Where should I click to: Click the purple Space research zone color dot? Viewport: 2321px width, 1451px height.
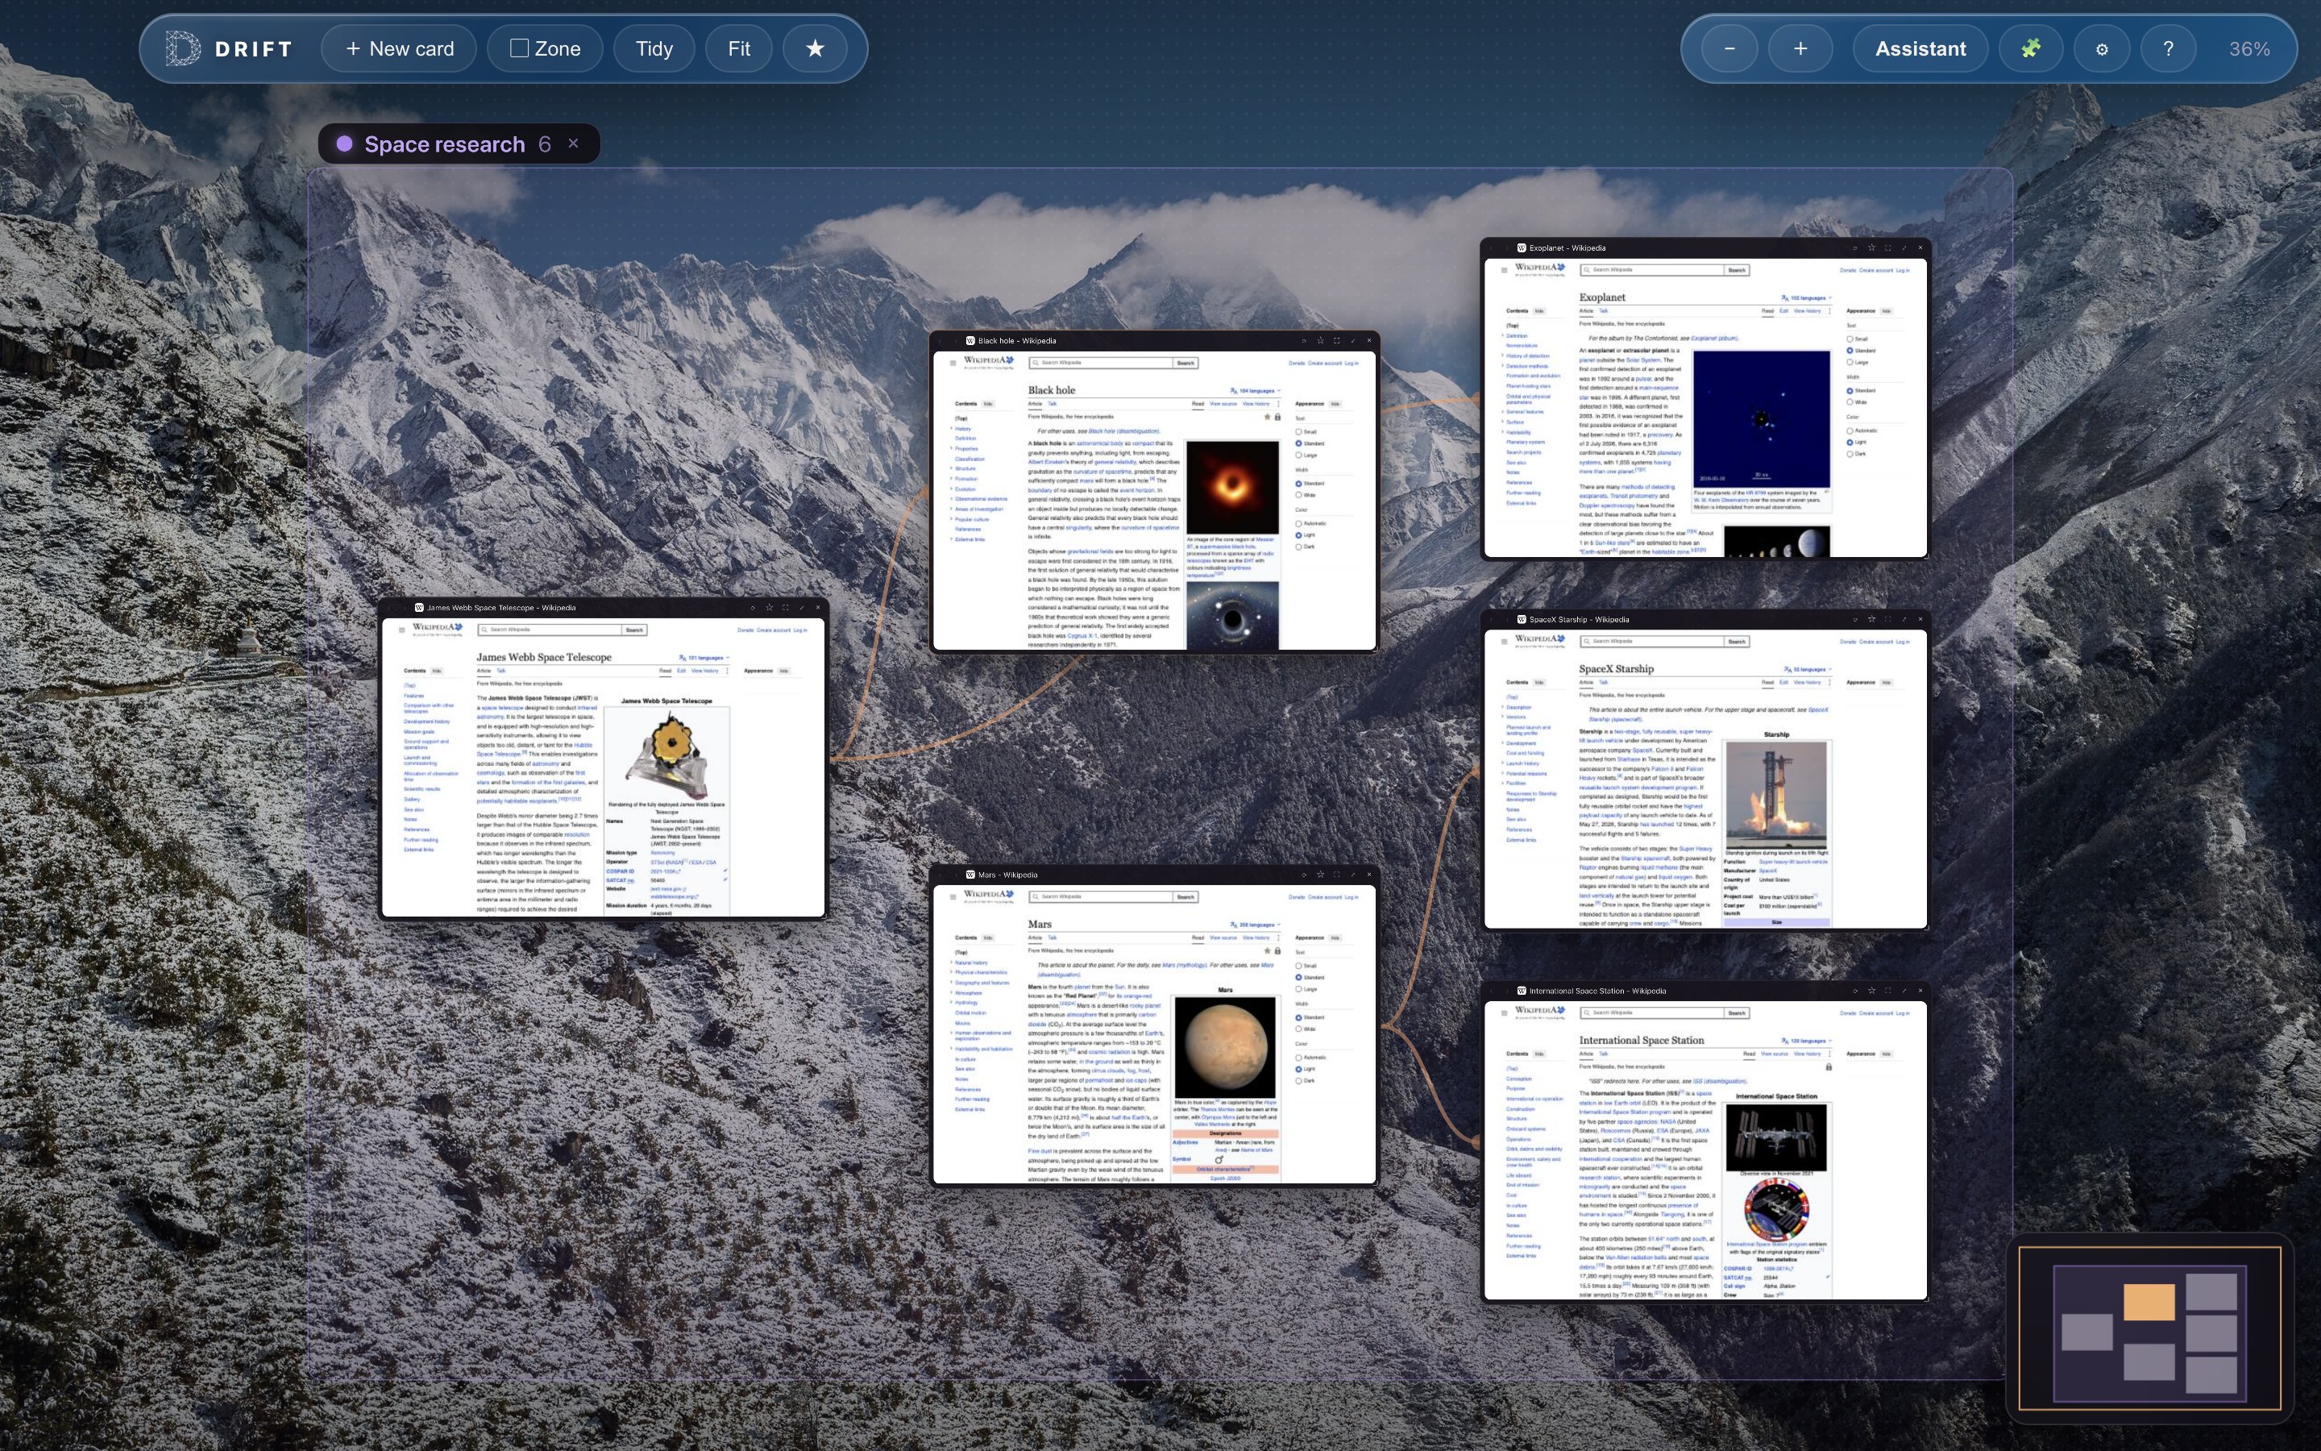tap(344, 144)
